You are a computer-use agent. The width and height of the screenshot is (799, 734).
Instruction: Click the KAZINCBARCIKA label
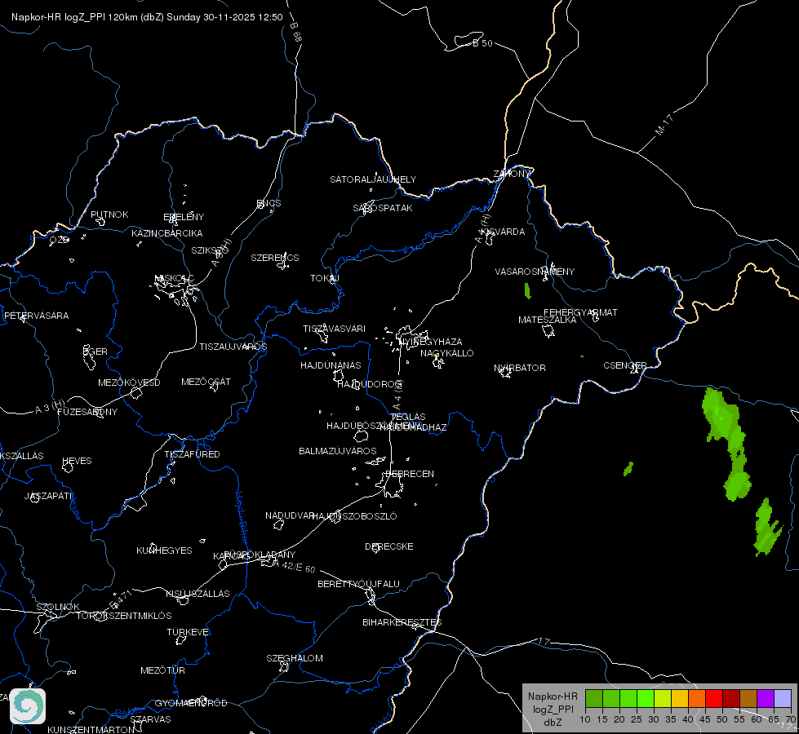[x=167, y=233]
